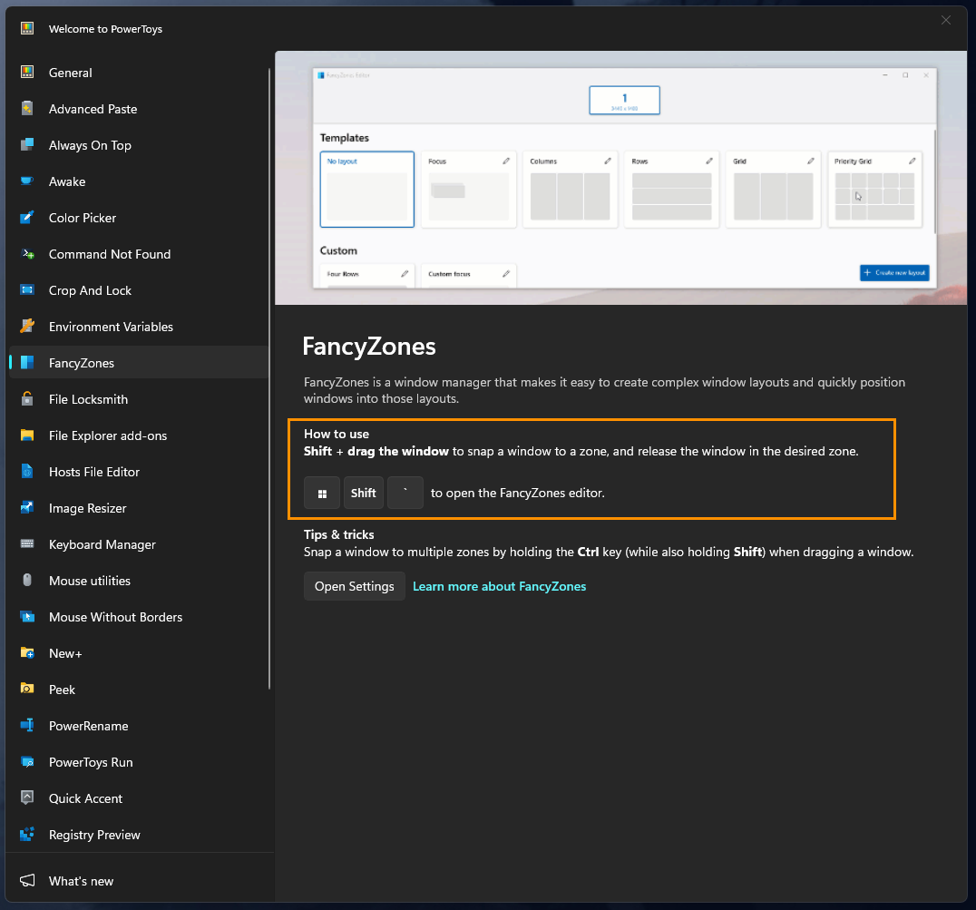This screenshot has width=976, height=910.
Task: Open the General page
Action: (138, 73)
